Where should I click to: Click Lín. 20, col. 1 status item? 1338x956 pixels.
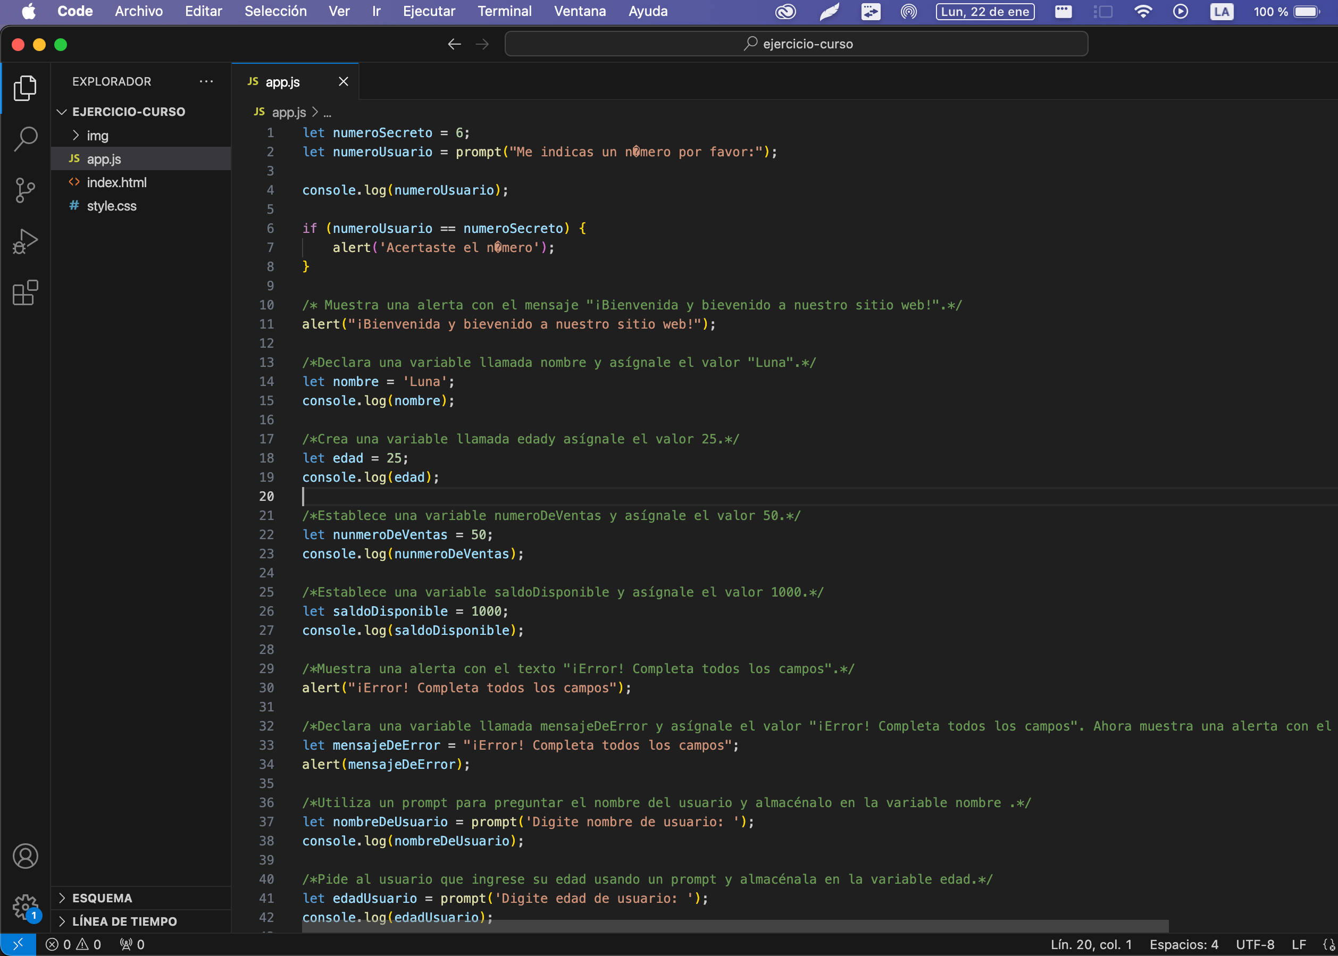[1091, 944]
